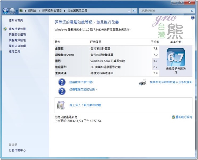
Task: Click the 上次更新 timestamp text
Action: click(78, 121)
